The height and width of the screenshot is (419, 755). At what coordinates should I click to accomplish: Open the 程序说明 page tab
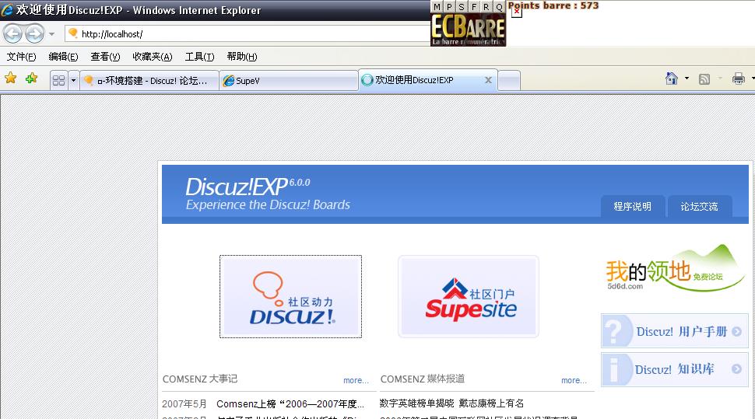point(632,206)
